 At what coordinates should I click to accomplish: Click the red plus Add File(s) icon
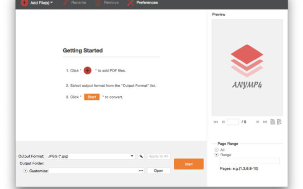pyautogui.click(x=25, y=3)
